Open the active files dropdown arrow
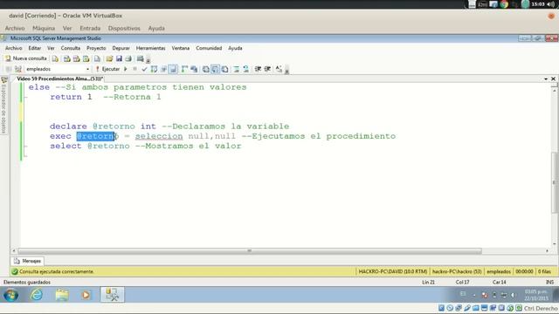 point(546,79)
